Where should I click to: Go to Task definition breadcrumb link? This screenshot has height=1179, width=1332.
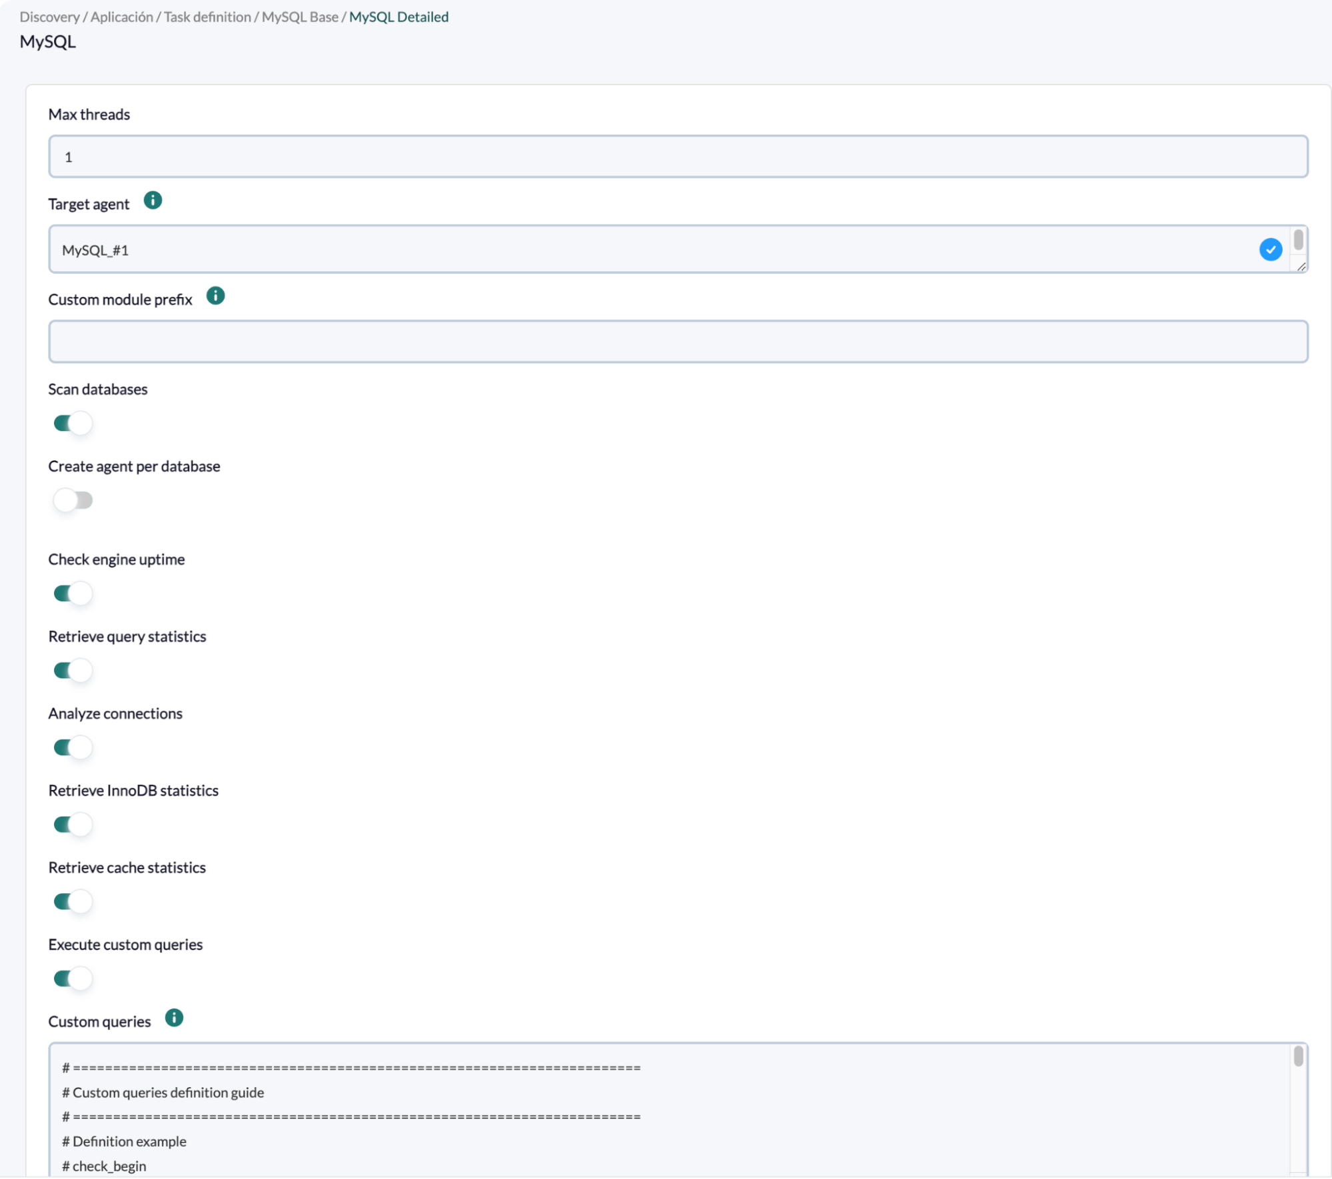[x=207, y=17]
